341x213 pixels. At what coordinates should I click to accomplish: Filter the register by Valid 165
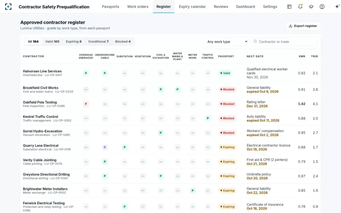tap(52, 41)
